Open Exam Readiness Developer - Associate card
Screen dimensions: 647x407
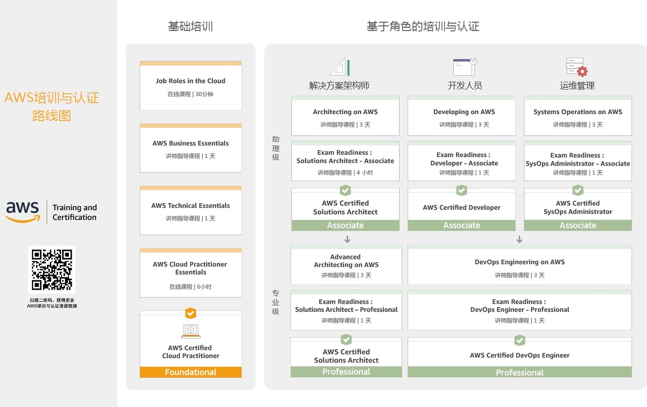[x=462, y=161]
